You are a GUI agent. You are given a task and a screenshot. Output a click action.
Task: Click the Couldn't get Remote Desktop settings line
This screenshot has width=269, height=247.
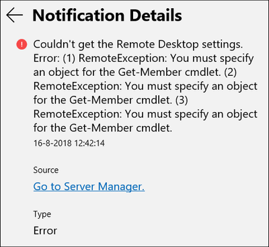[138, 44]
